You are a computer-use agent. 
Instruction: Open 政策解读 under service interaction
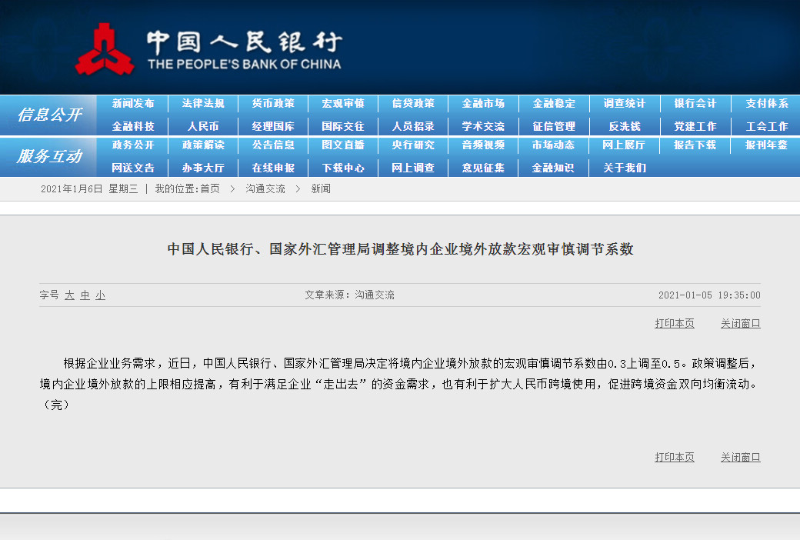click(203, 145)
